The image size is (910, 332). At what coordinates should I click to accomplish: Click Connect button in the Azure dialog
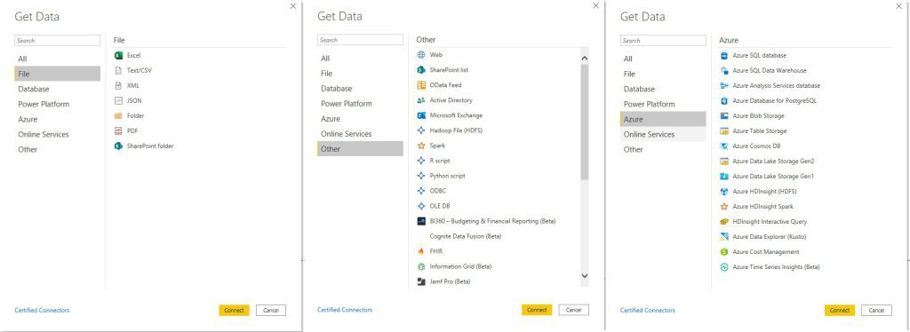840,311
